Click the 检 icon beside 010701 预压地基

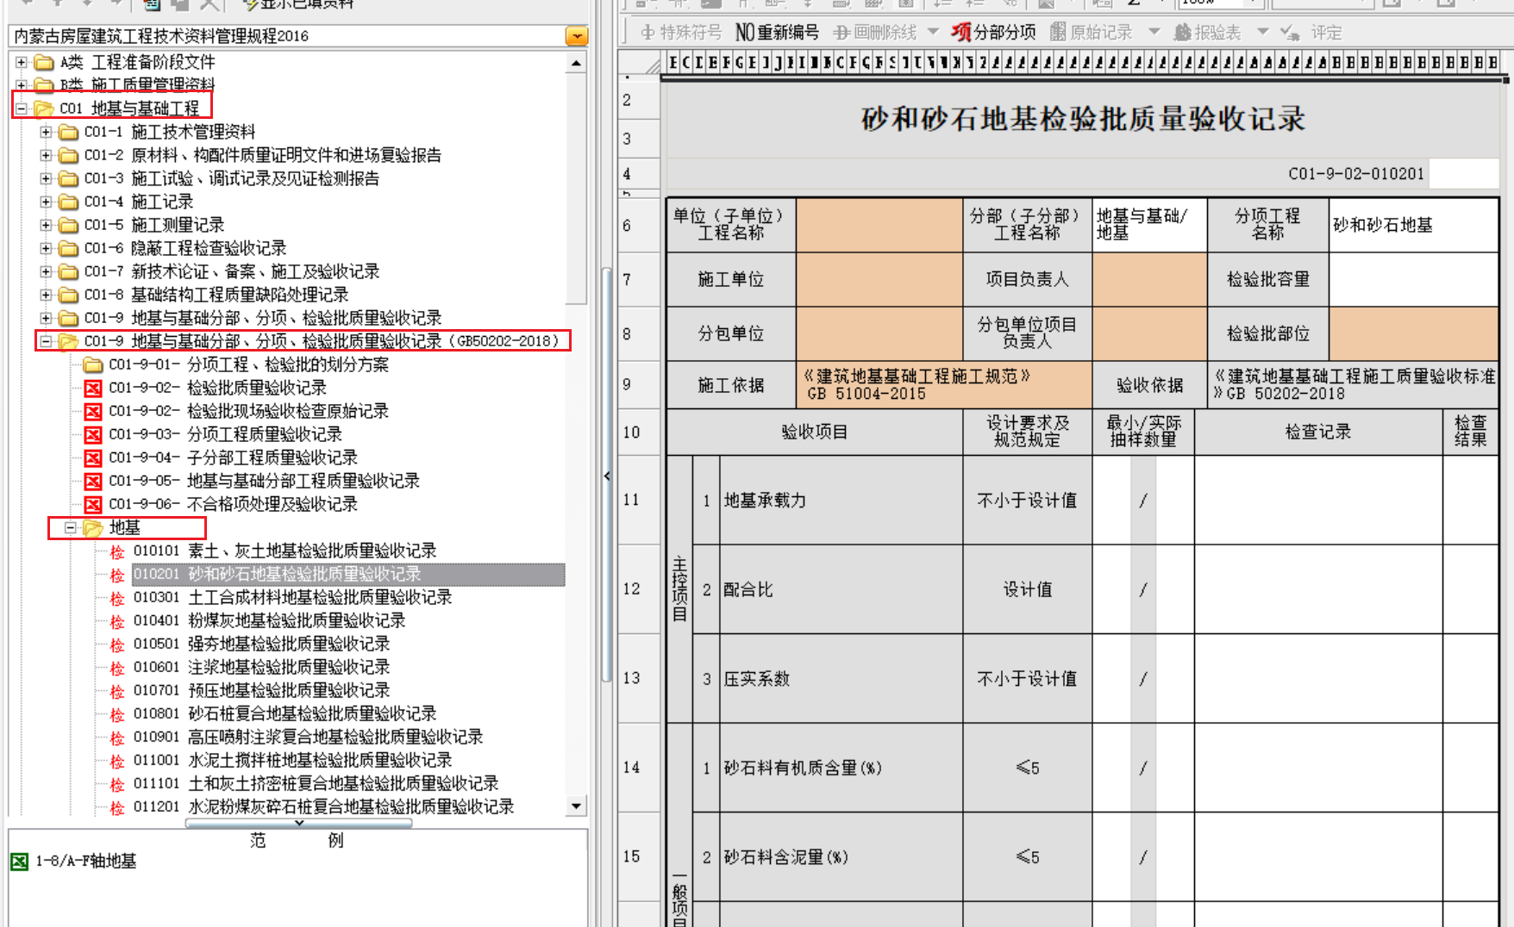click(x=117, y=691)
